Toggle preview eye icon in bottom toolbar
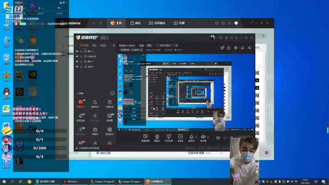This screenshot has width=329, height=185. pyautogui.click(x=225, y=138)
